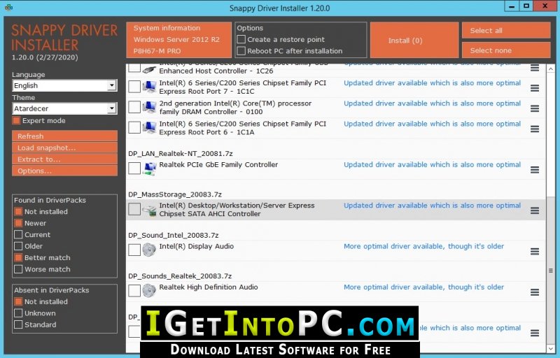Screen dimensions: 560x358
Task: Select Intel(R) Display Audio driver checkbox
Action: [x=134, y=250]
